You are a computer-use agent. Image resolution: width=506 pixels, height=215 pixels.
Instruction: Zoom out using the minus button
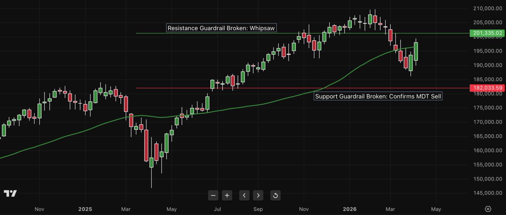[213, 195]
